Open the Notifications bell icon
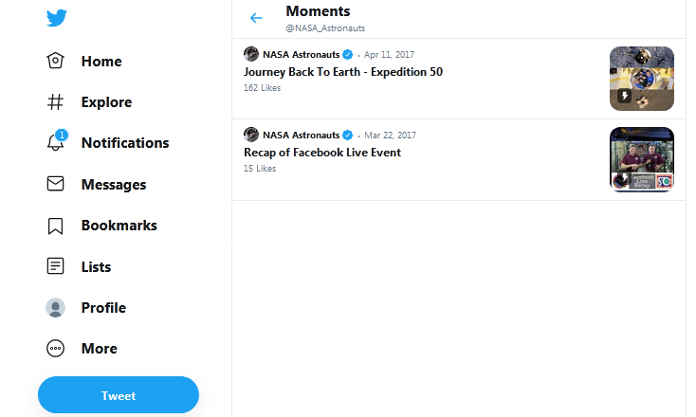Image resolution: width=696 pixels, height=417 pixels. pos(56,143)
